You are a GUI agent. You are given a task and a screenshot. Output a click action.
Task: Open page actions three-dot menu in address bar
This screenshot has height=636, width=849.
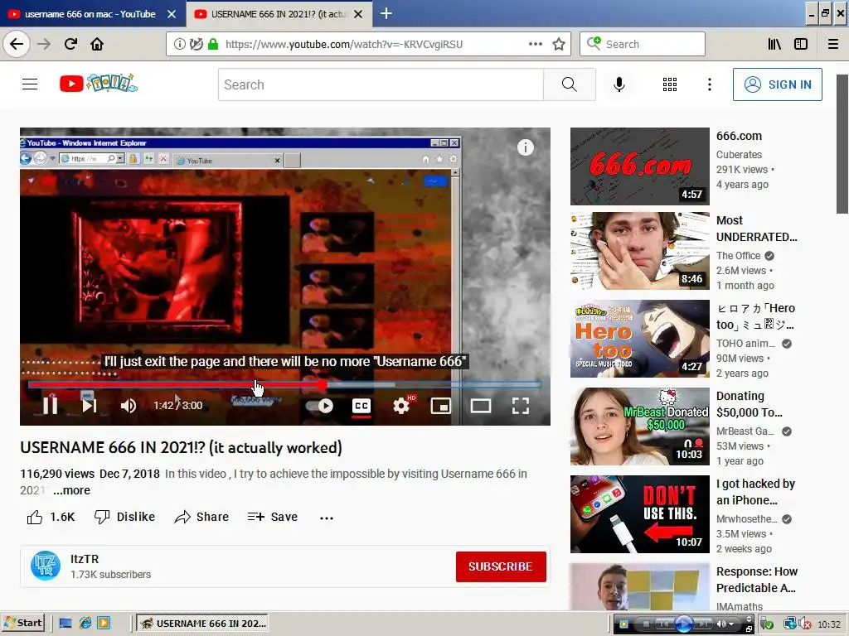(x=536, y=45)
